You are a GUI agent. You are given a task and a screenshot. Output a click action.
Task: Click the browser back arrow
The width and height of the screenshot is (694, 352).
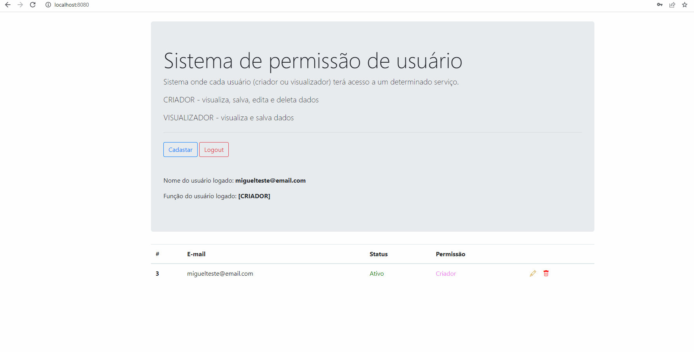[x=8, y=5]
